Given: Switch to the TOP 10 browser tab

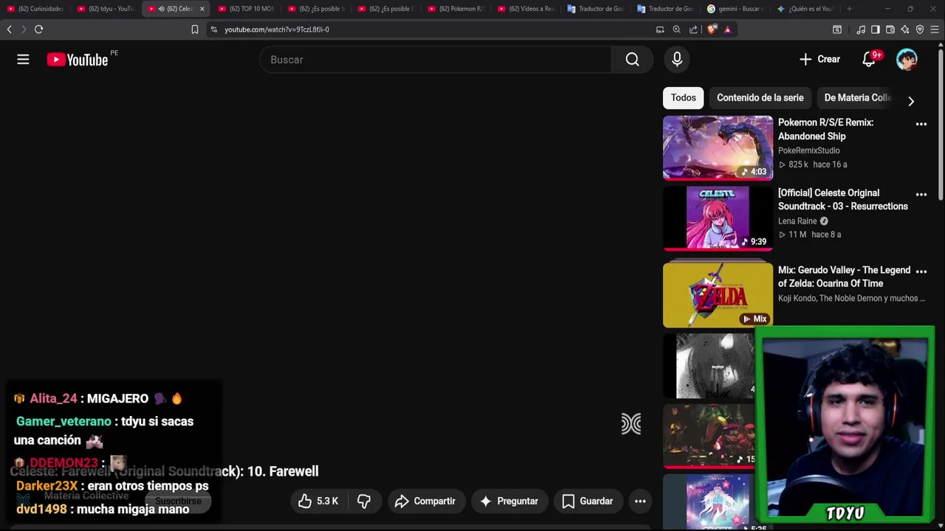Looking at the screenshot, I should [245, 9].
